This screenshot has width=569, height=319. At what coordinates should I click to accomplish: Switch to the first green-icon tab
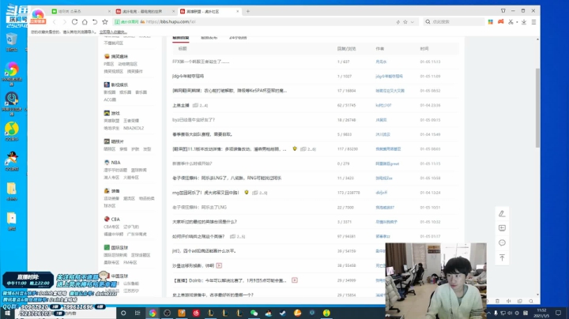pos(81,11)
